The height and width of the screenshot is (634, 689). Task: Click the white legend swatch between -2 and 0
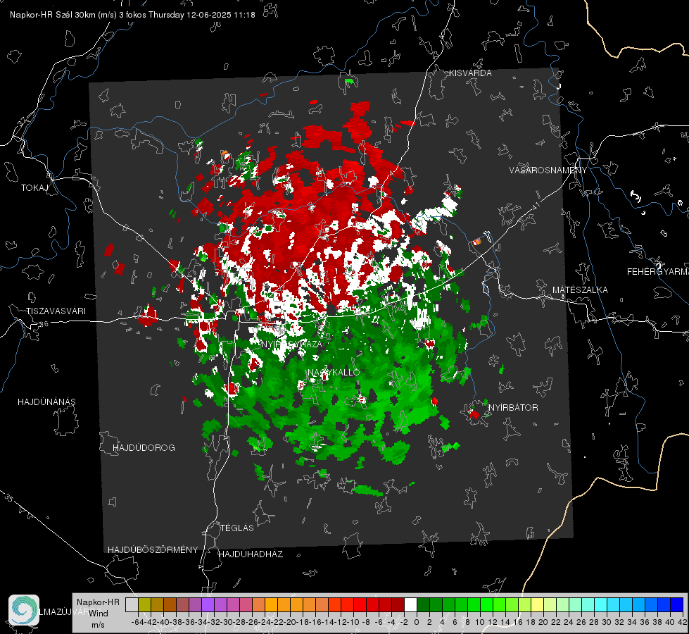point(410,604)
